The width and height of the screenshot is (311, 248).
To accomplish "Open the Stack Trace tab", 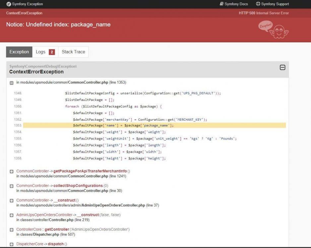I will [x=73, y=52].
